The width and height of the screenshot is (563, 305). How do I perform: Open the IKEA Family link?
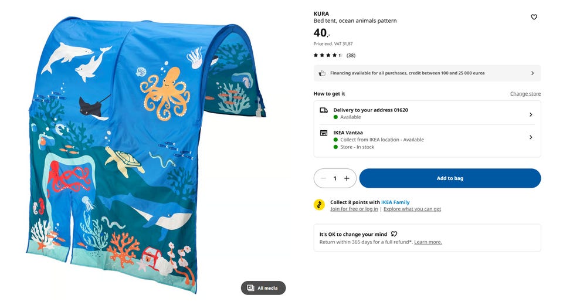point(395,202)
